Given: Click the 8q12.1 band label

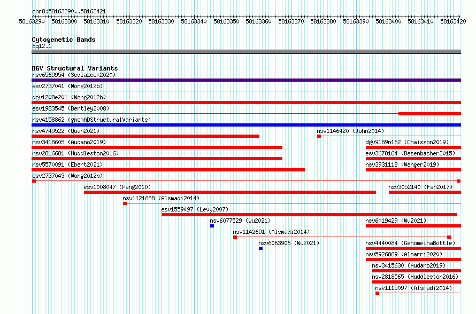Looking at the screenshot, I should pyautogui.click(x=42, y=46).
